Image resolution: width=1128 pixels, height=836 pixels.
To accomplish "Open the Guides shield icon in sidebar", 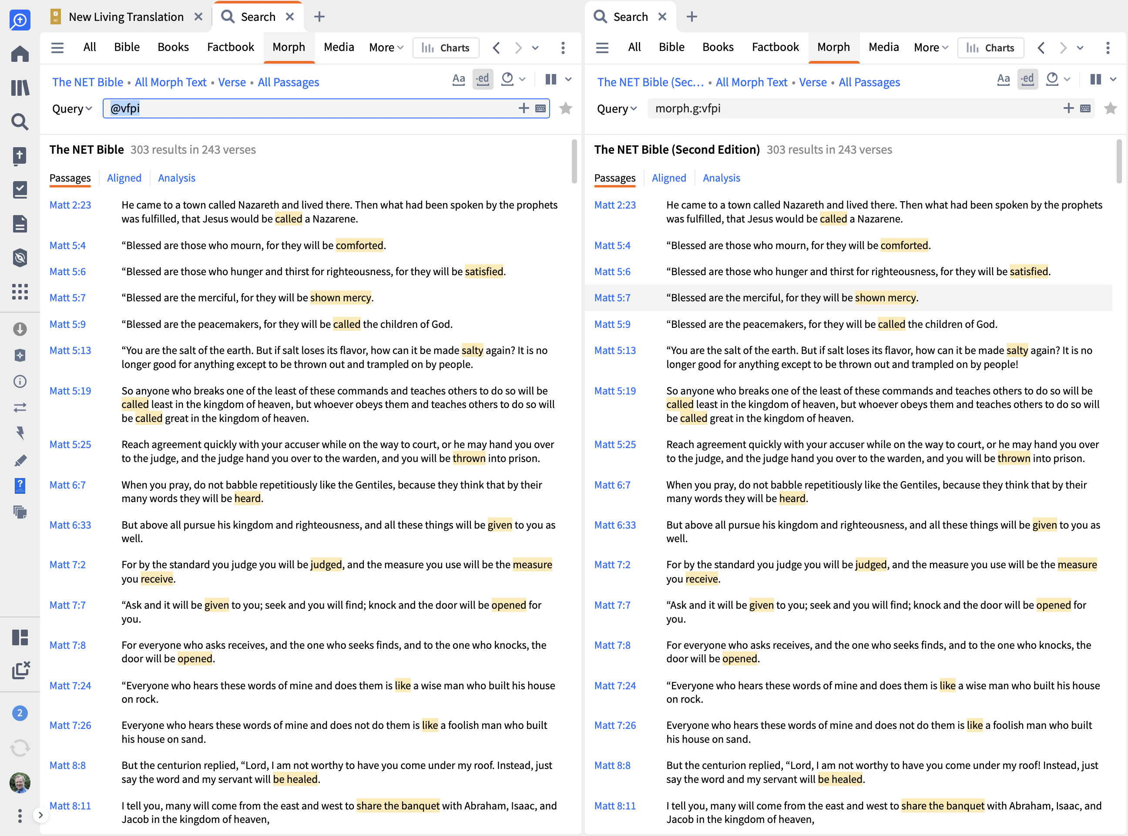I will [20, 257].
